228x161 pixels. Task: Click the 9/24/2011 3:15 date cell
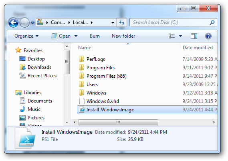point(200,101)
